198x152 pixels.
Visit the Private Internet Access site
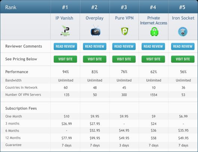pos(153,59)
